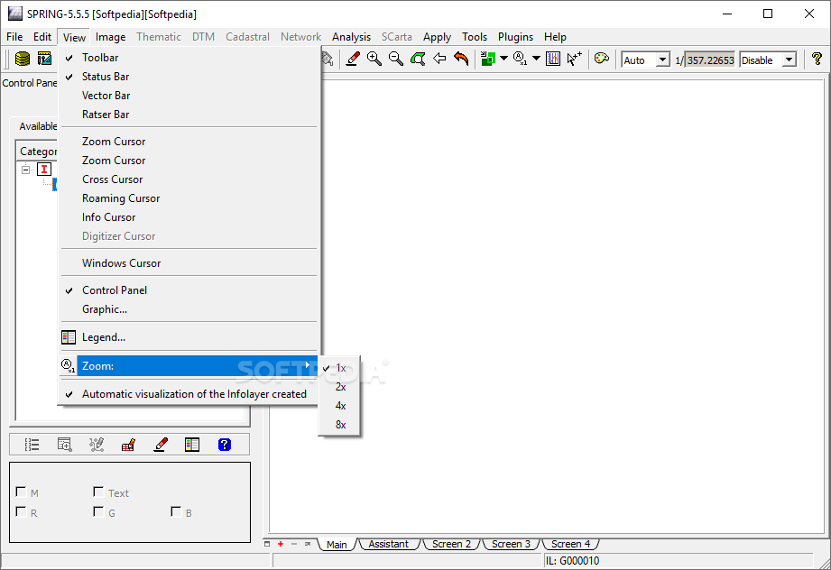Click the white left arrow icon
This screenshot has width=831, height=570.
coord(439,59)
